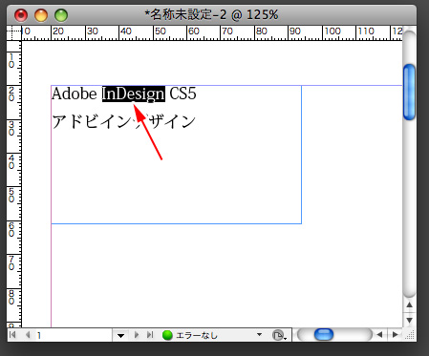Jump to last page button
Screen dimensions: 429x356
pyautogui.click(x=150, y=335)
